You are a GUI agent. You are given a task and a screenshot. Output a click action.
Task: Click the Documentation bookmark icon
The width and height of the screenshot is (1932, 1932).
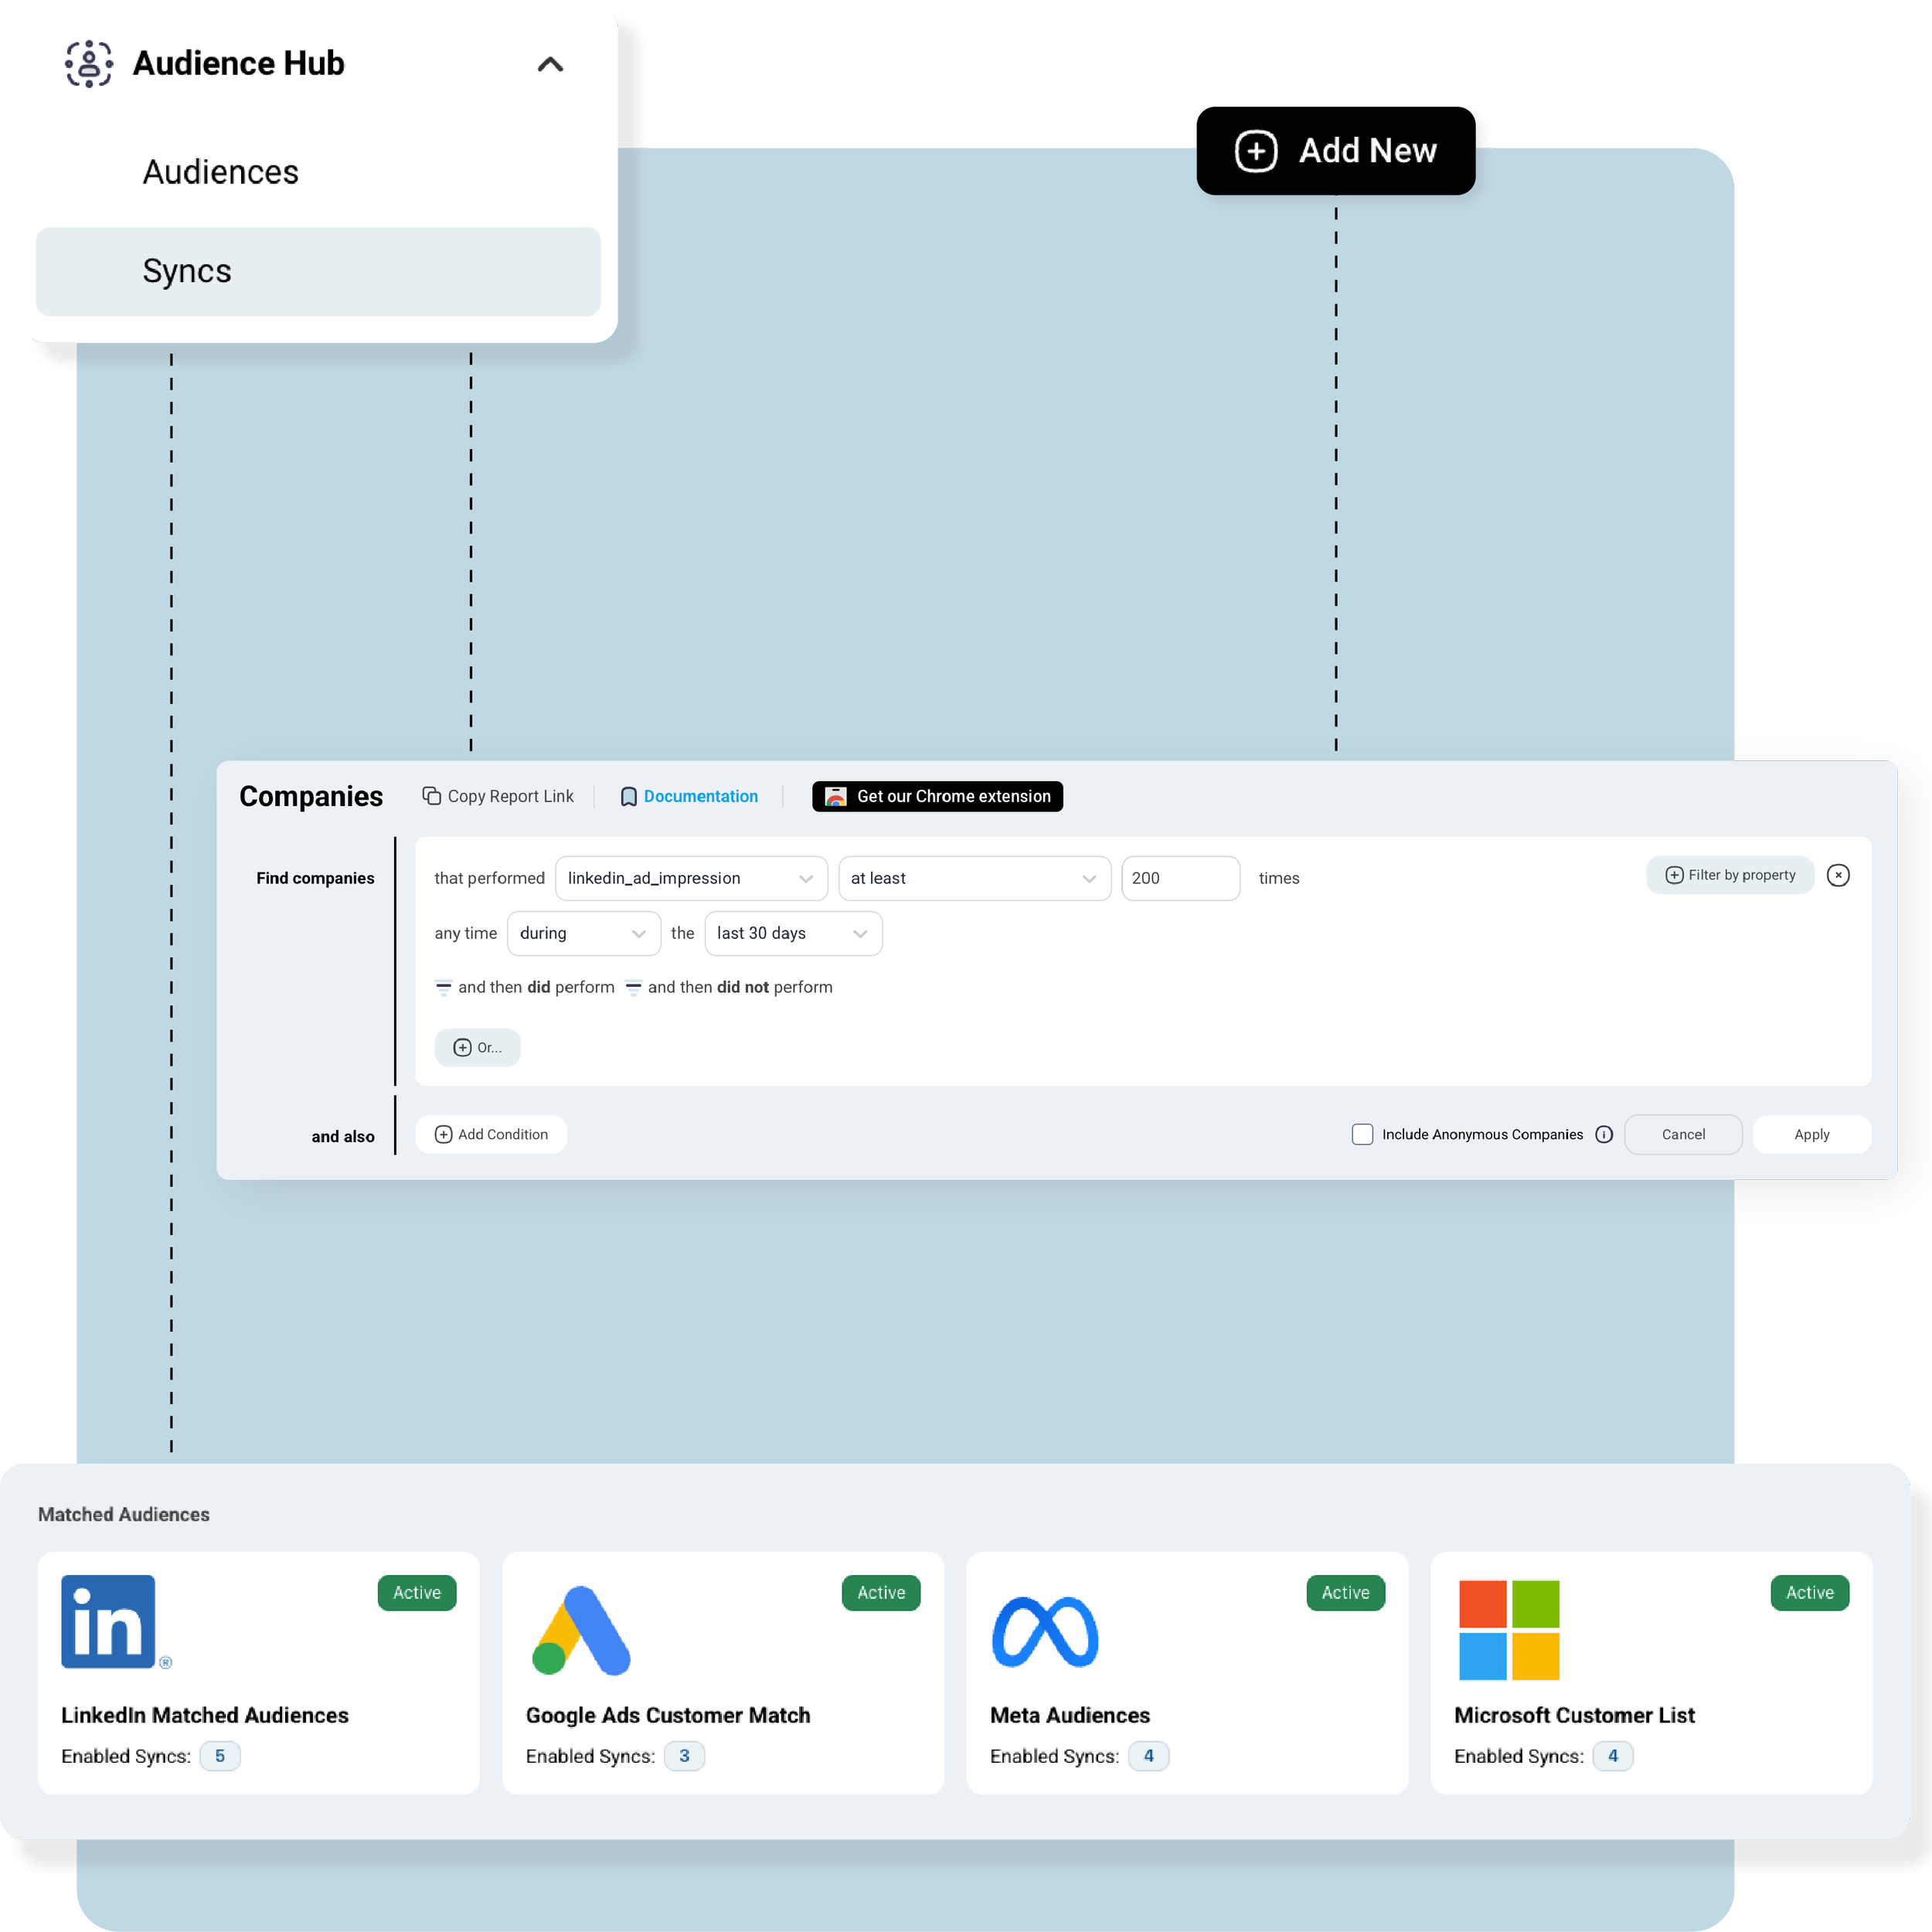click(628, 796)
